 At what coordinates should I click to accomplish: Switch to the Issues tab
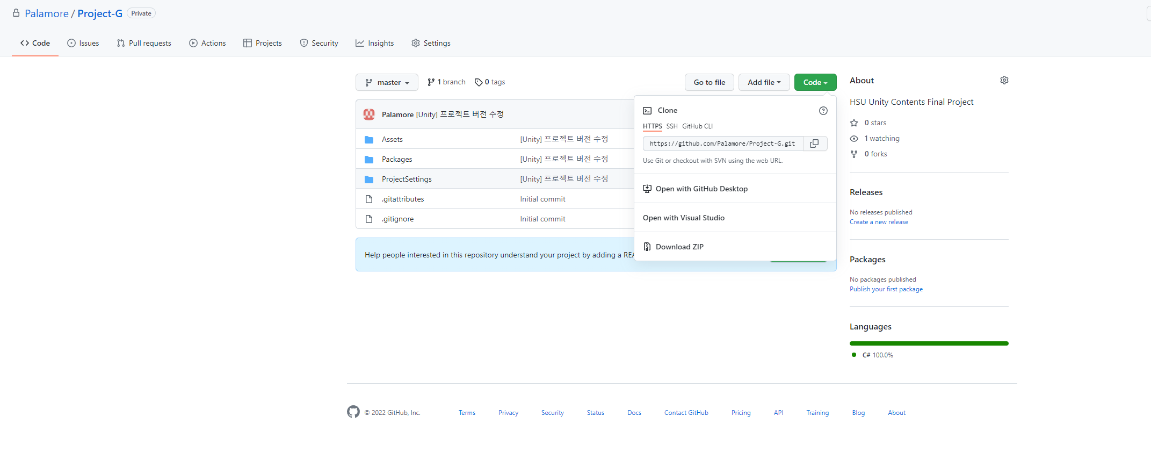pos(83,43)
